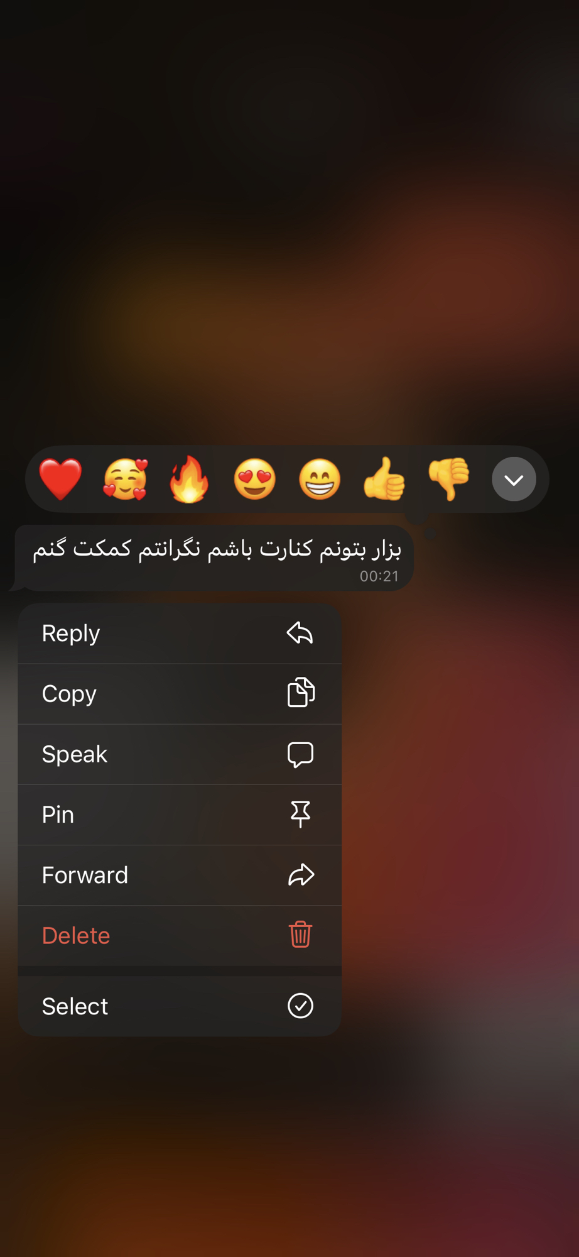579x1257 pixels.
Task: Click the pushpin icon
Action: point(300,814)
